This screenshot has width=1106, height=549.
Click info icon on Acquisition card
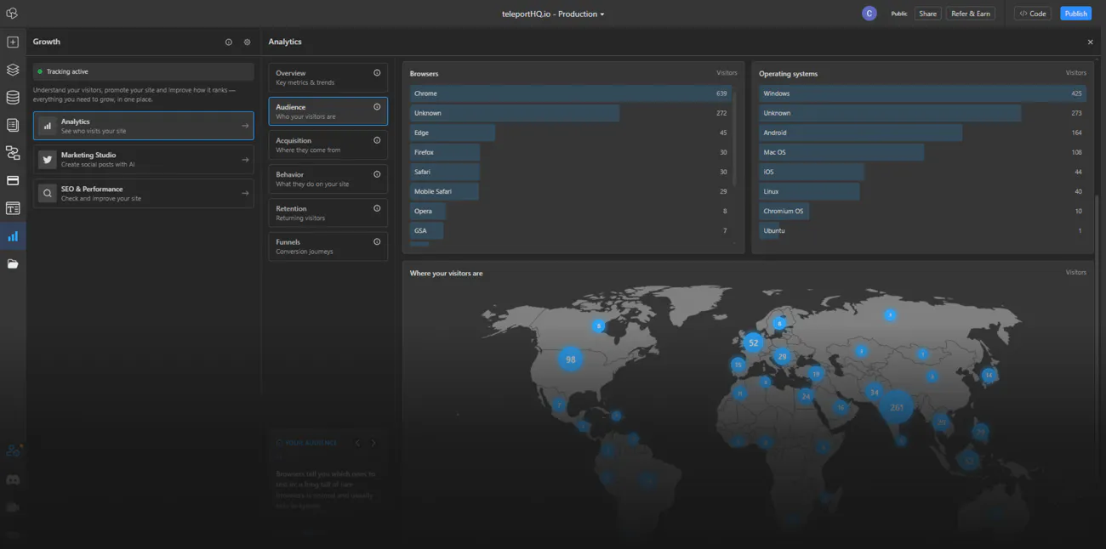click(377, 140)
